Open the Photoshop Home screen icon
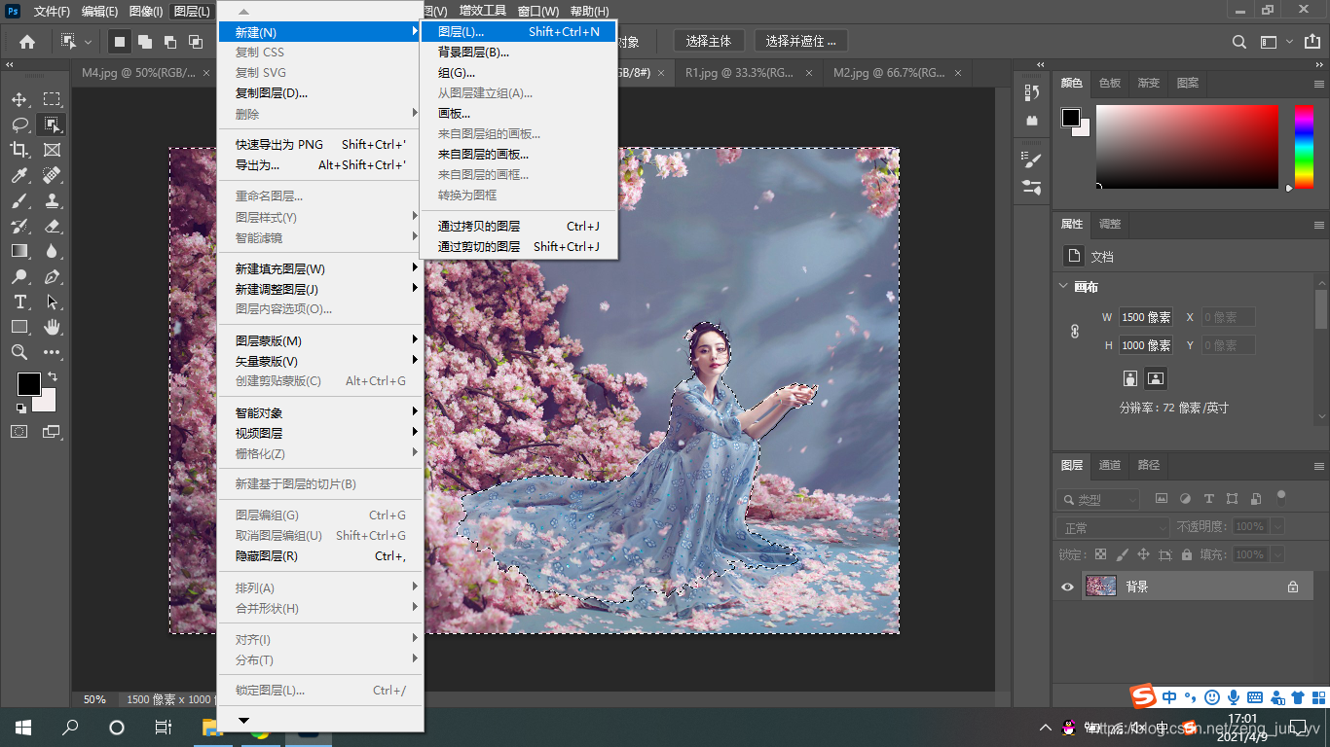1330x747 pixels. (26, 43)
